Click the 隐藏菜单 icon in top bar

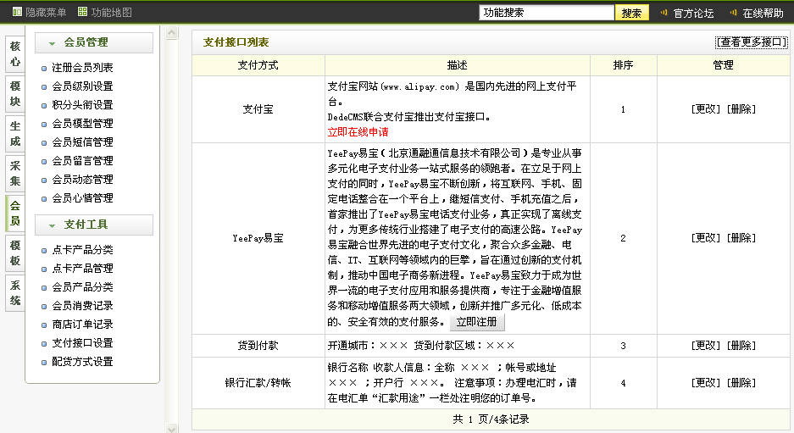[x=17, y=13]
